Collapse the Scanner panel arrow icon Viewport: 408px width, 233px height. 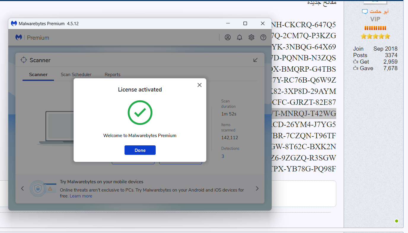pyautogui.click(x=256, y=60)
